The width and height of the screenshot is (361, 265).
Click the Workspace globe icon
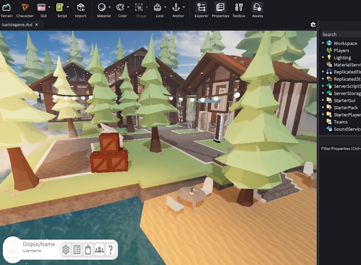click(x=329, y=43)
